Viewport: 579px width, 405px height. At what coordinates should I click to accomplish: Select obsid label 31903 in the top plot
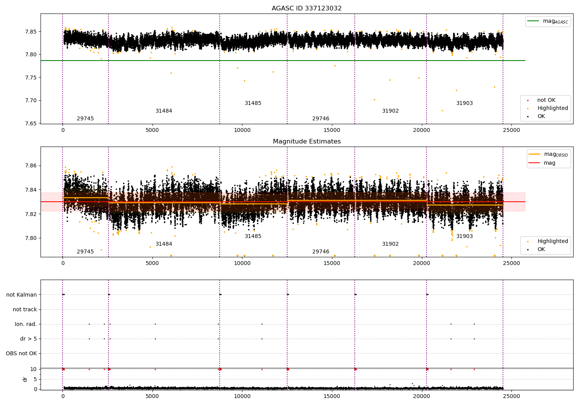pos(464,103)
